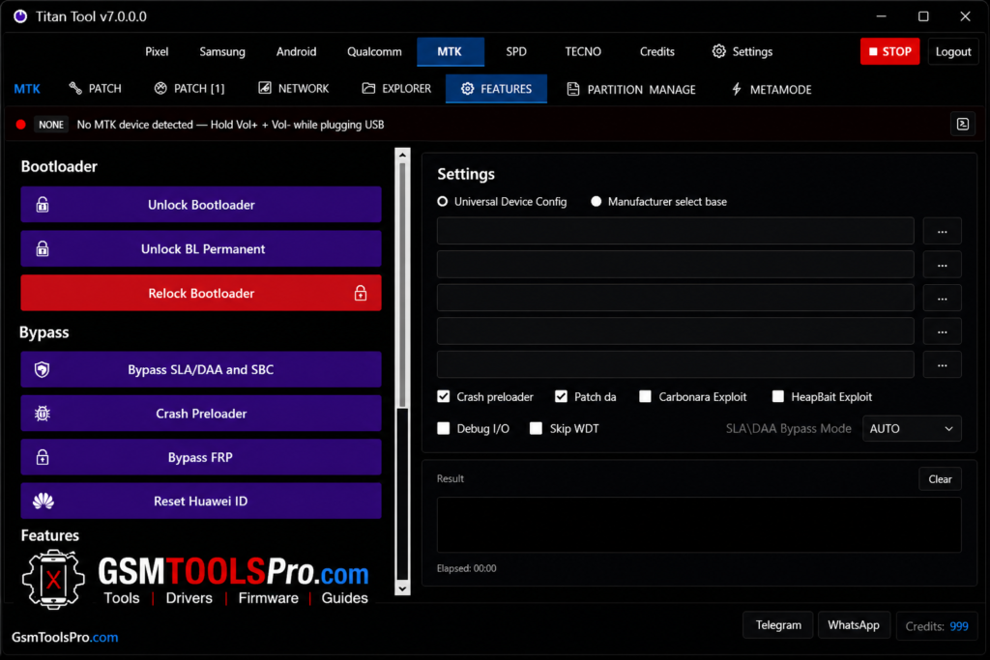The image size is (990, 660).
Task: Toggle the Skip WDT checkbox
Action: [x=536, y=428]
